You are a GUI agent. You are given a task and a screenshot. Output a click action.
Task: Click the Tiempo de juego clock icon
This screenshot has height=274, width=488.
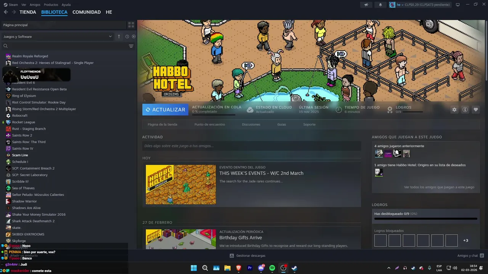coord(339,110)
